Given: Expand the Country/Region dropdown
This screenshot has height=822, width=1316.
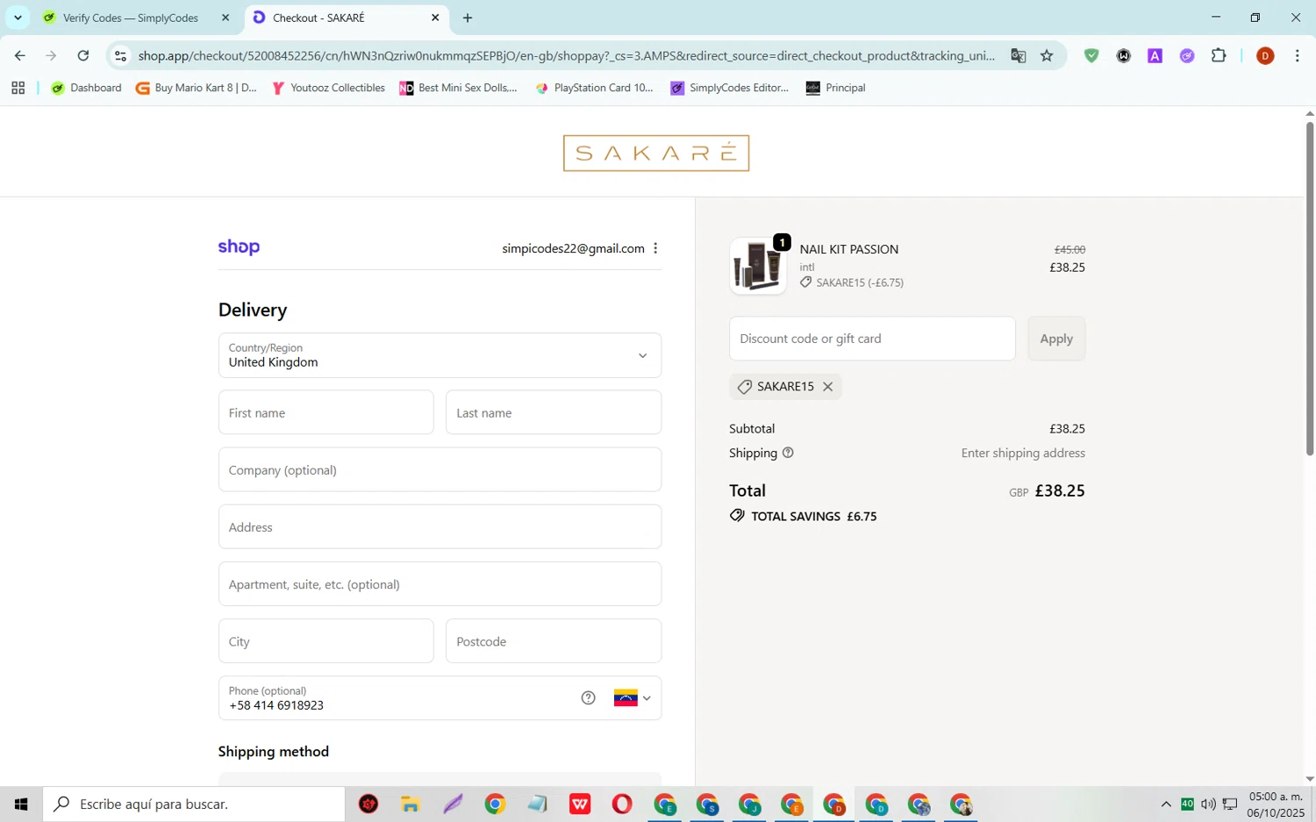Looking at the screenshot, I should [440, 355].
